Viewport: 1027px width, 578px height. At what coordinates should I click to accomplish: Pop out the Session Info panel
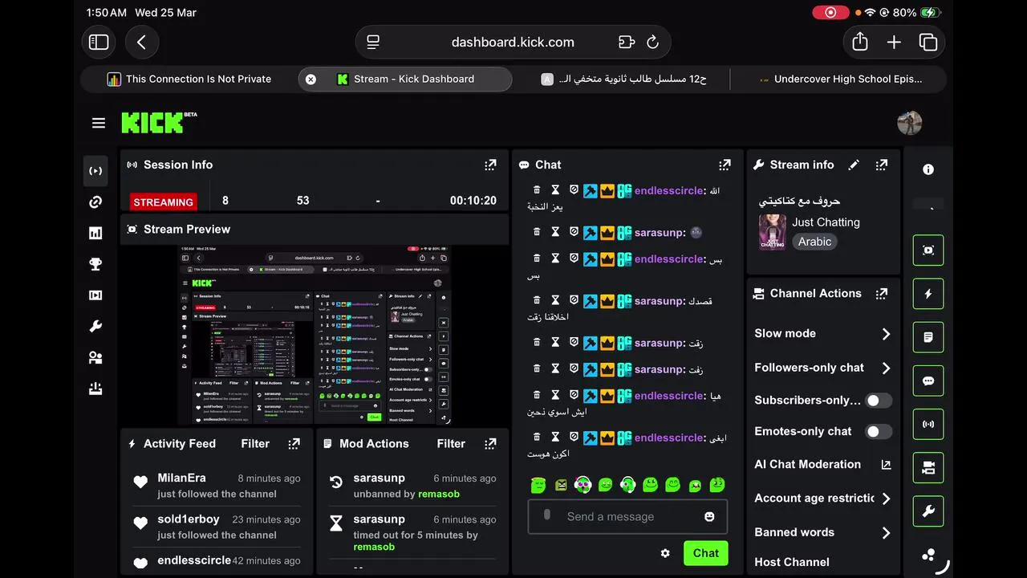[490, 165]
